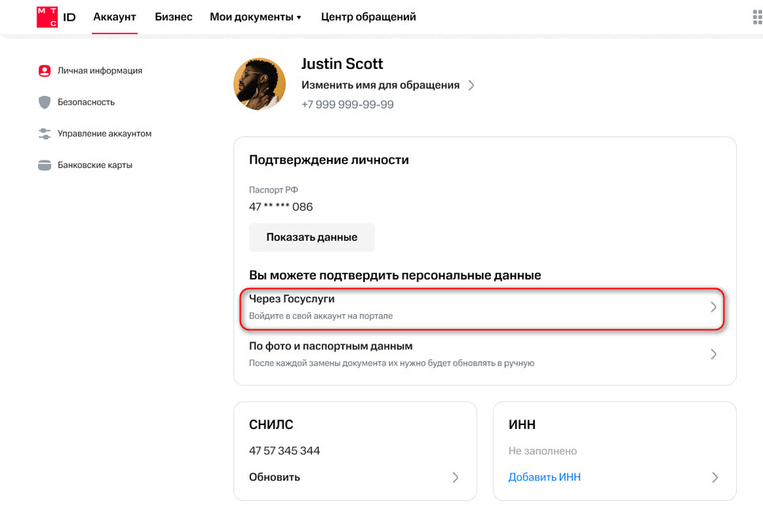Select Через Госуслуги confirmation option
763x509 pixels.
[482, 309]
